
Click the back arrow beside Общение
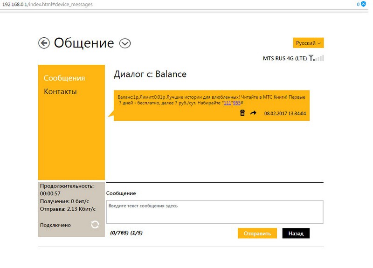pyautogui.click(x=44, y=43)
